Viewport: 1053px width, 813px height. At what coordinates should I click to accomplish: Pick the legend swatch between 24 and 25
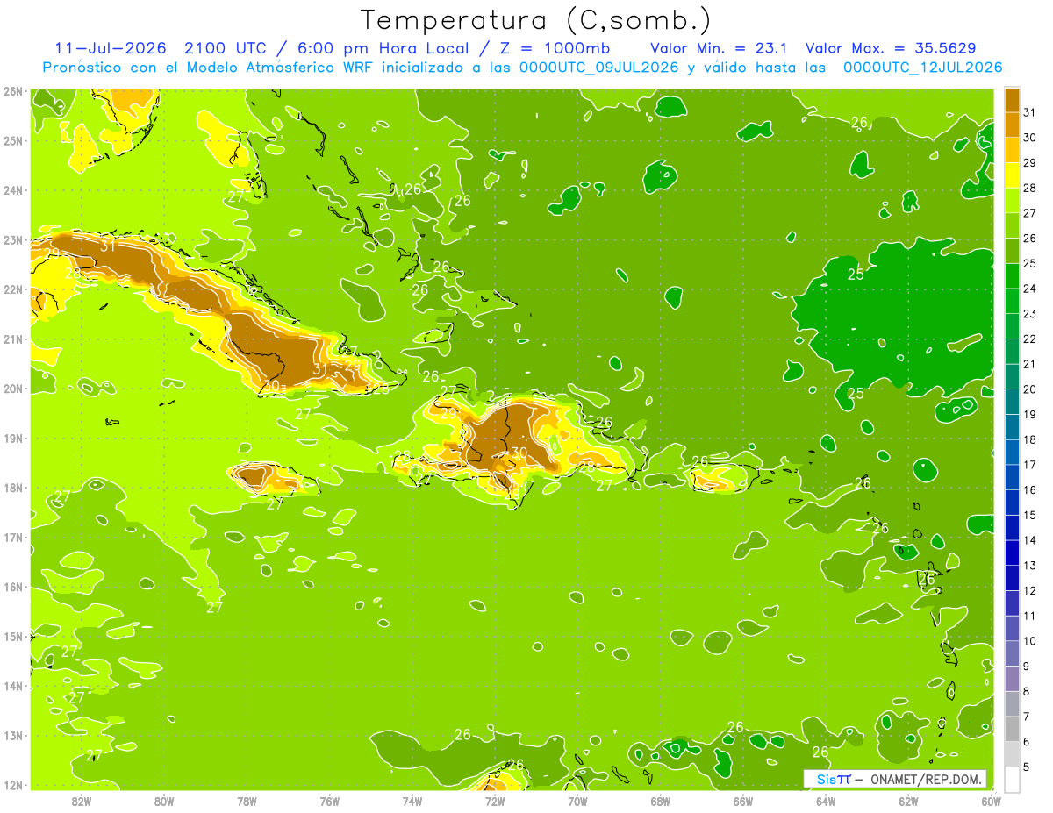(x=1012, y=276)
